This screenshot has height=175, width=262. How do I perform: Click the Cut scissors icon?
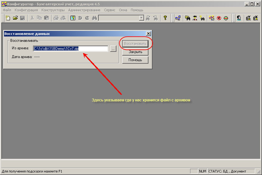pyautogui.click(x=32, y=18)
